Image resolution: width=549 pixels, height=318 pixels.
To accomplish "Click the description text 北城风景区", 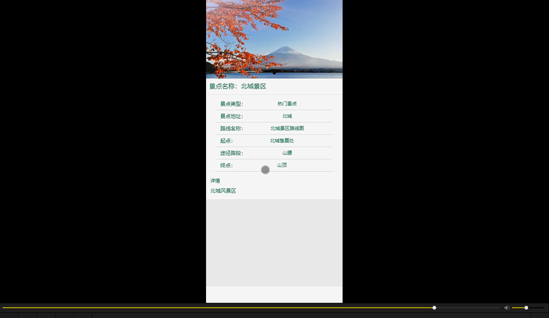I will tap(223, 191).
